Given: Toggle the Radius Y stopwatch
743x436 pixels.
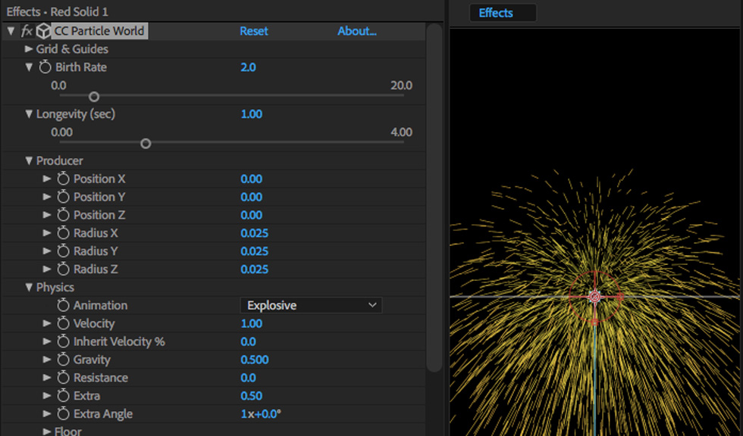Looking at the screenshot, I should click(63, 251).
